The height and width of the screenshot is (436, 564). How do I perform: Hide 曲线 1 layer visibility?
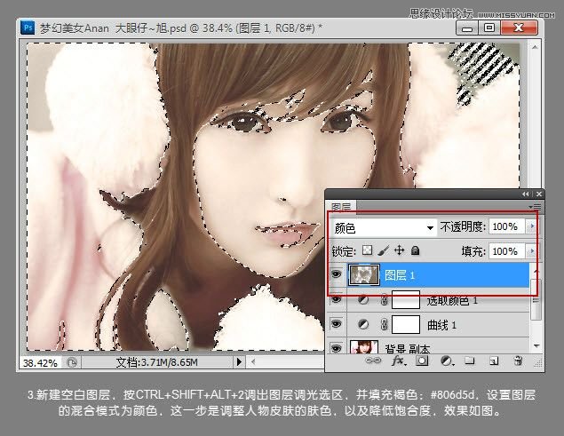(x=336, y=324)
